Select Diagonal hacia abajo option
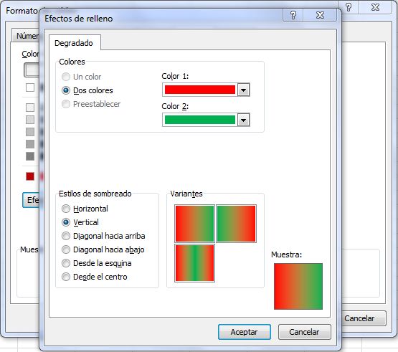This screenshot has height=352, width=398. [66, 249]
